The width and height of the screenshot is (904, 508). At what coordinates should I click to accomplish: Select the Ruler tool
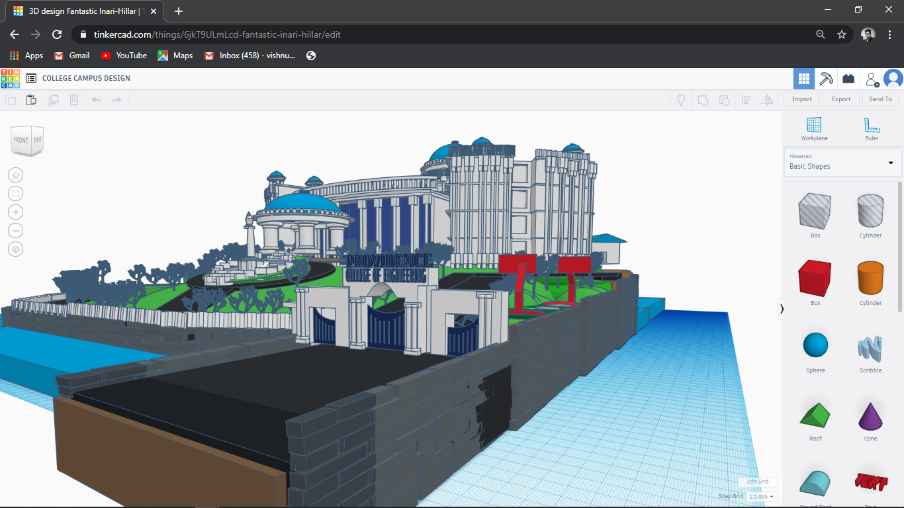(872, 128)
